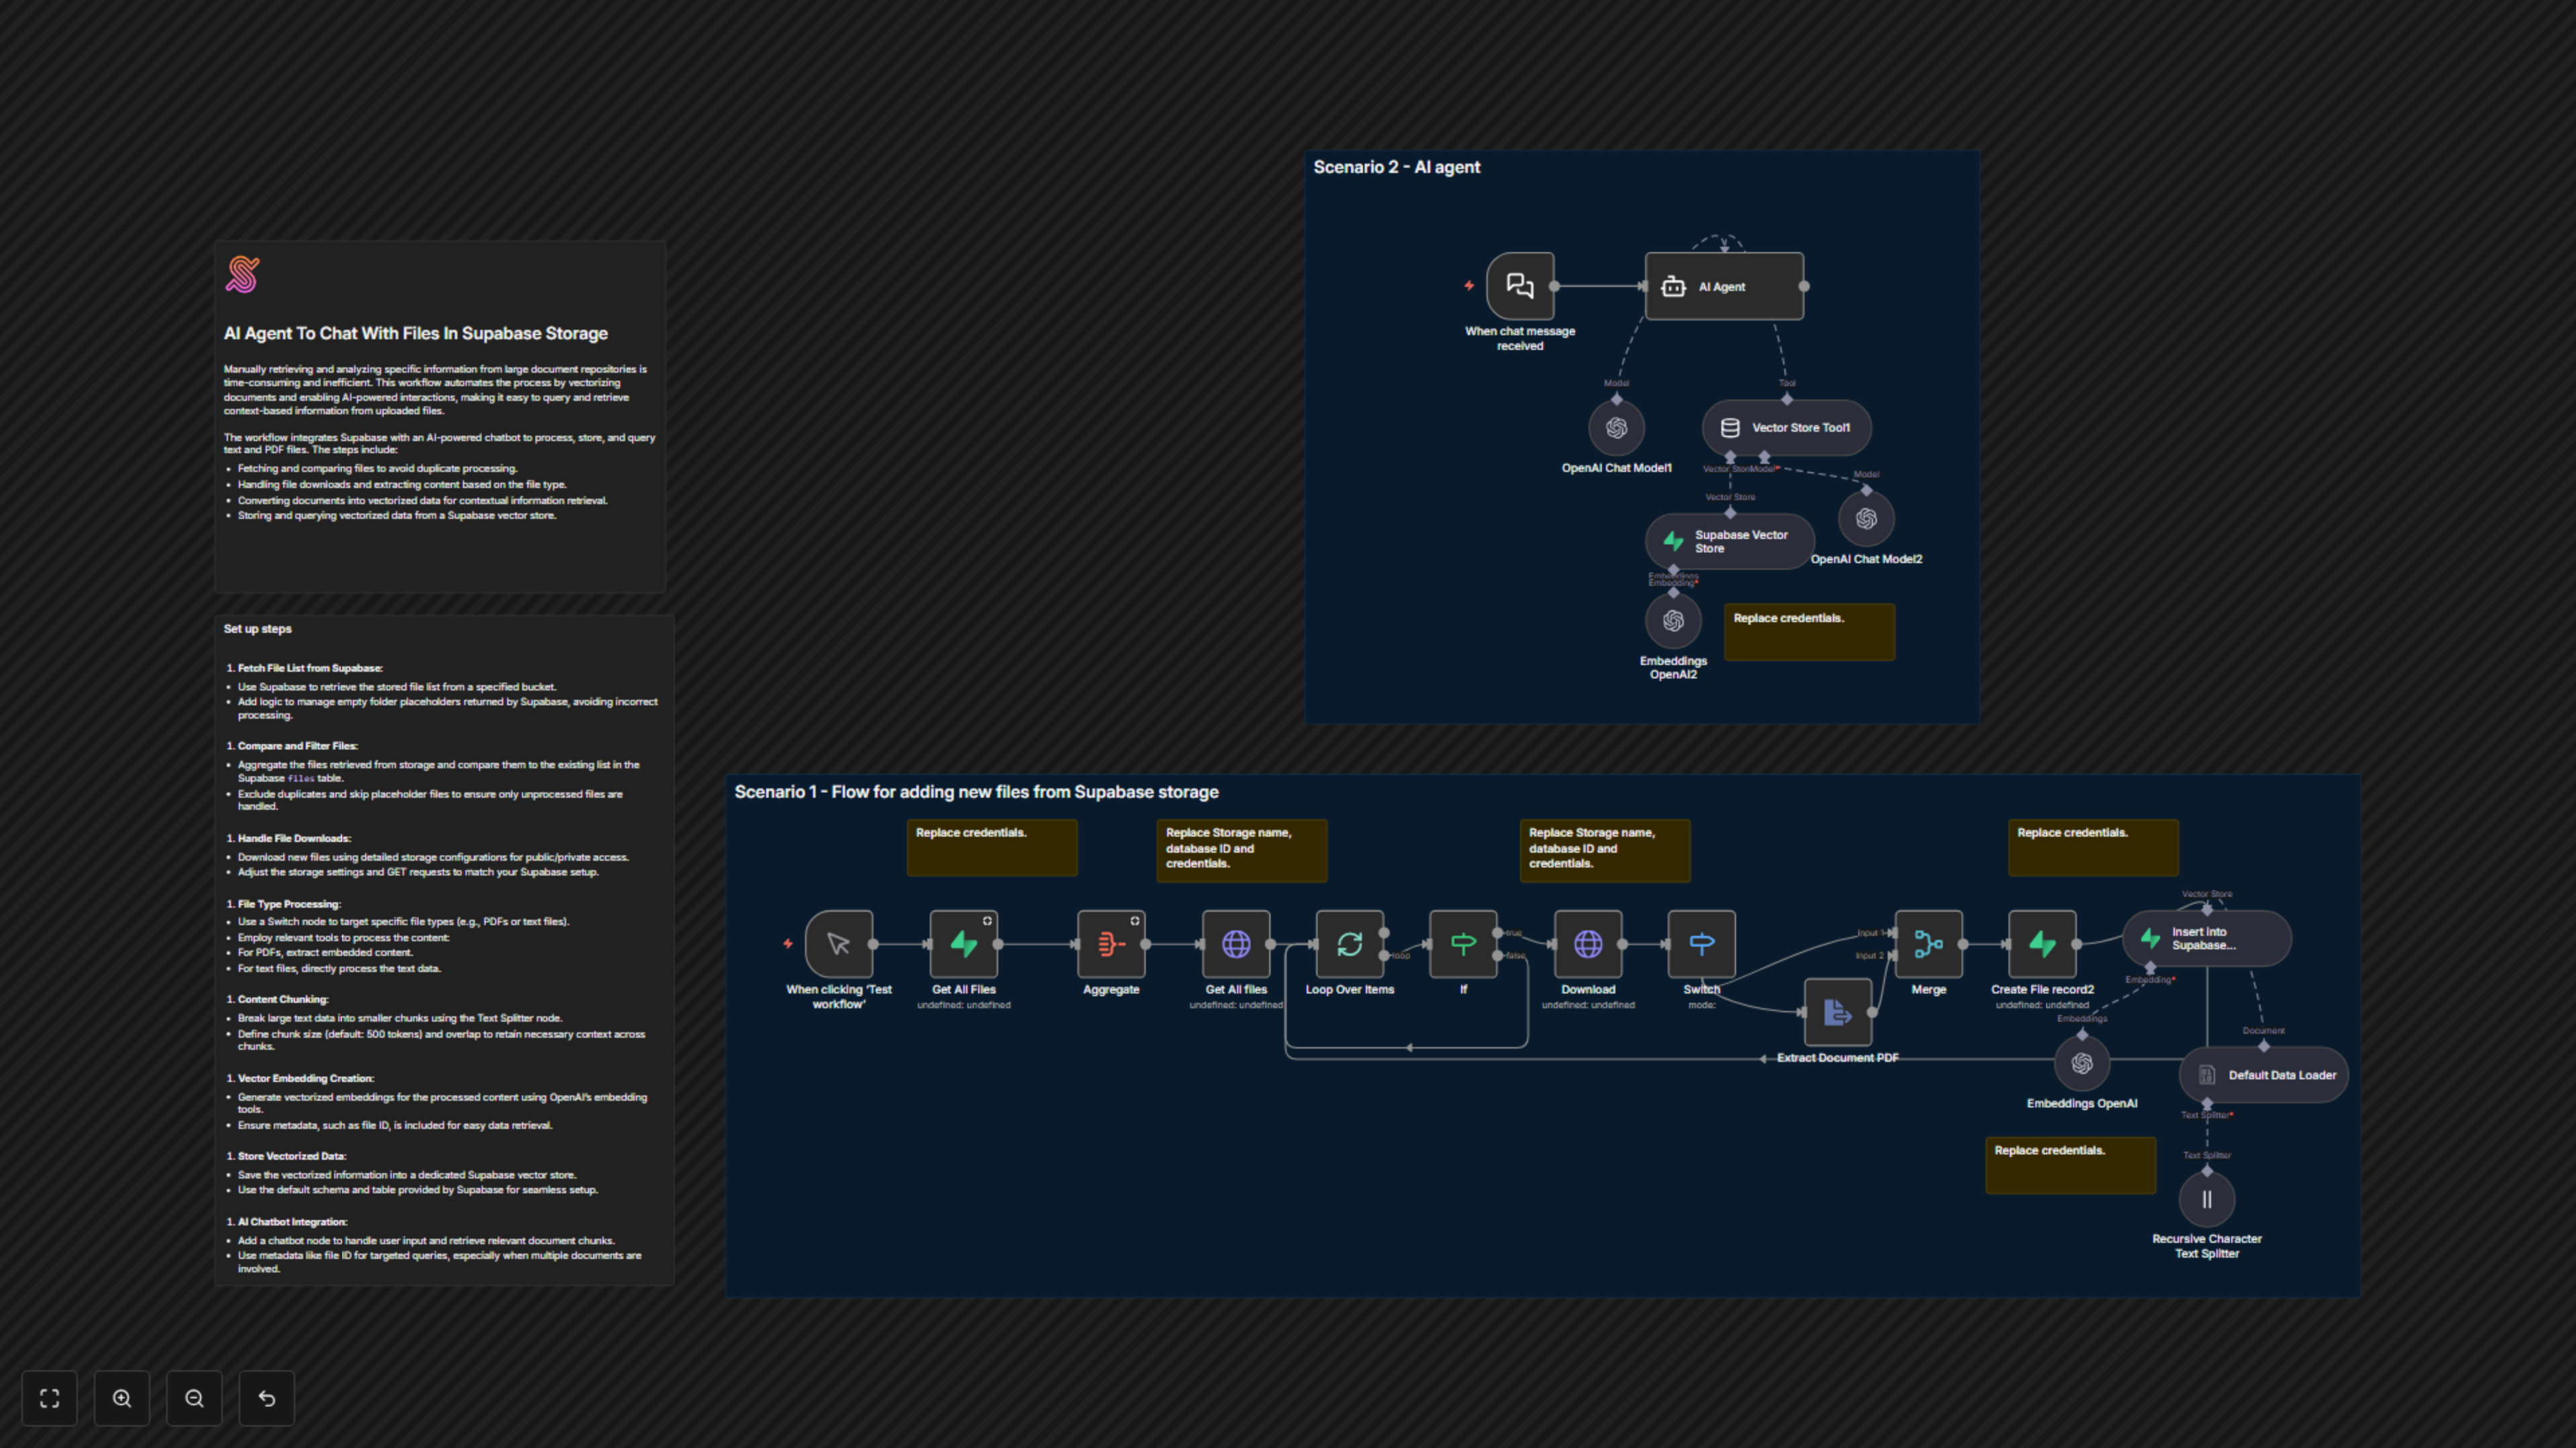Select the Supabase Vector Store node

pyautogui.click(x=1729, y=542)
